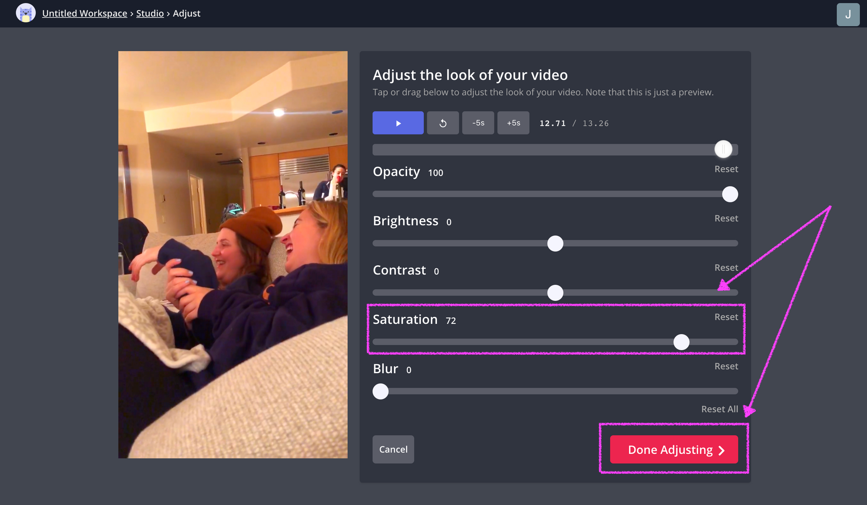
Task: Open the J user avatar
Action: (x=848, y=14)
